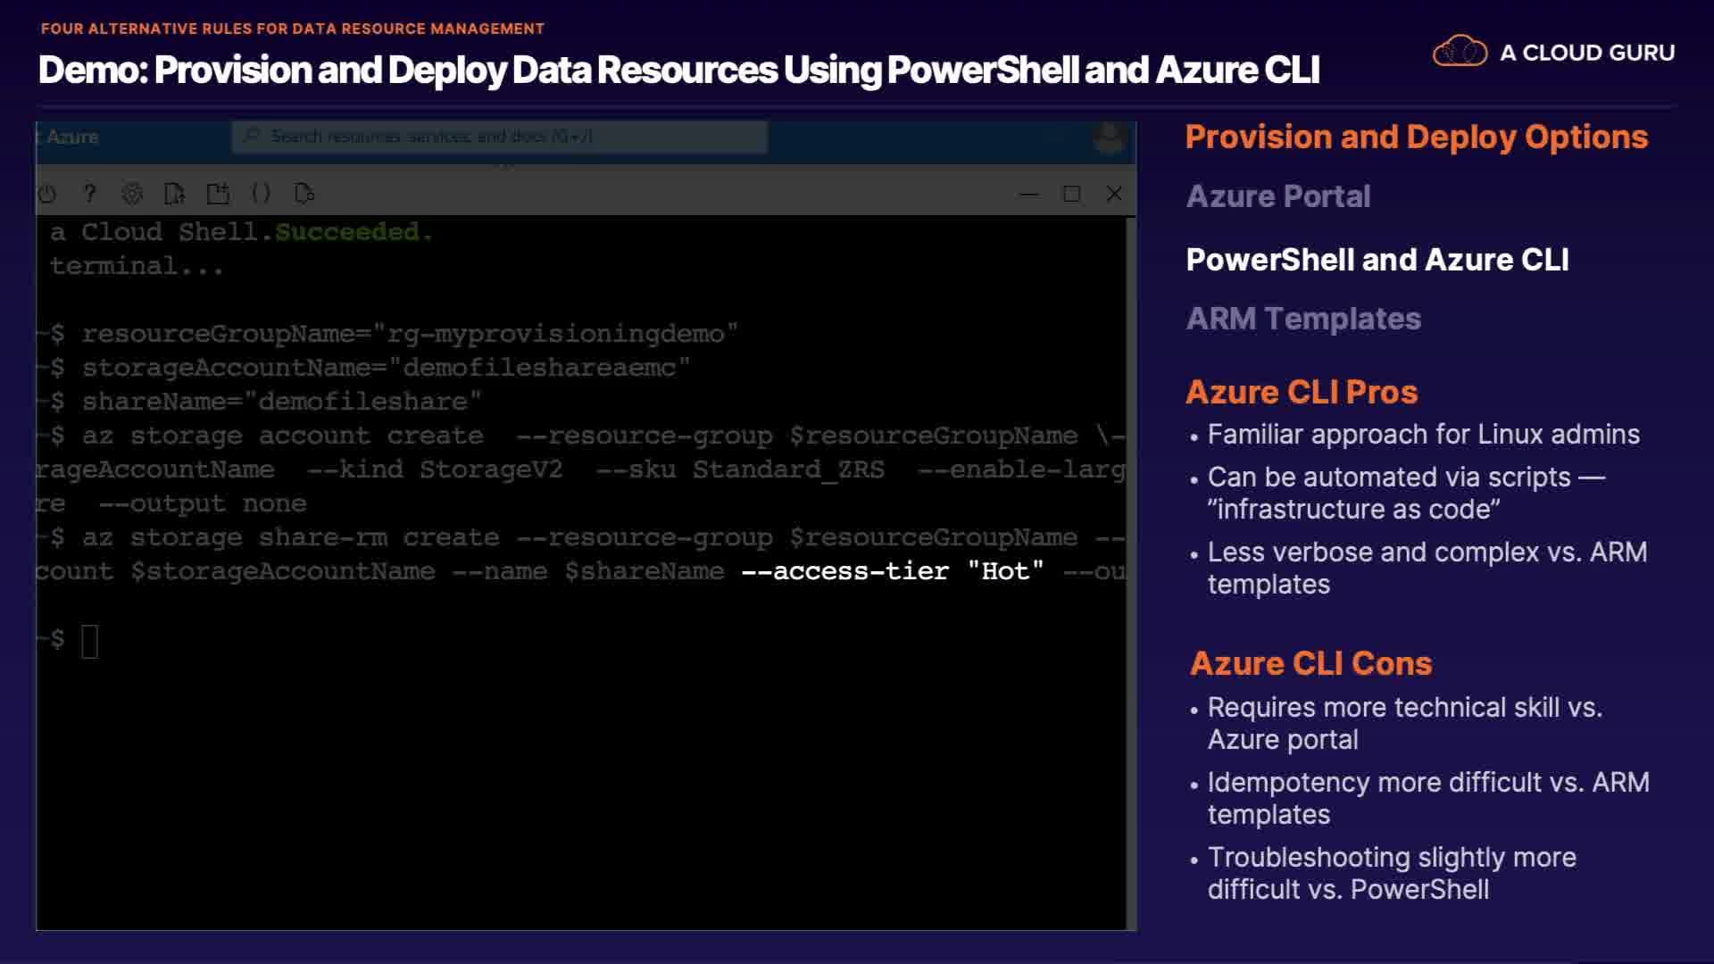The width and height of the screenshot is (1714, 964).
Task: Open the Cloud Shell help question mark
Action: [89, 194]
